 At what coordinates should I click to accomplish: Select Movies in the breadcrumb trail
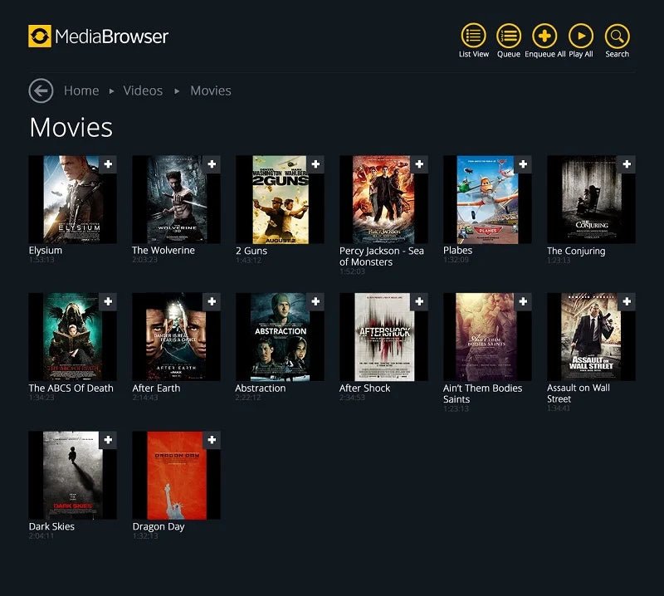coord(210,90)
